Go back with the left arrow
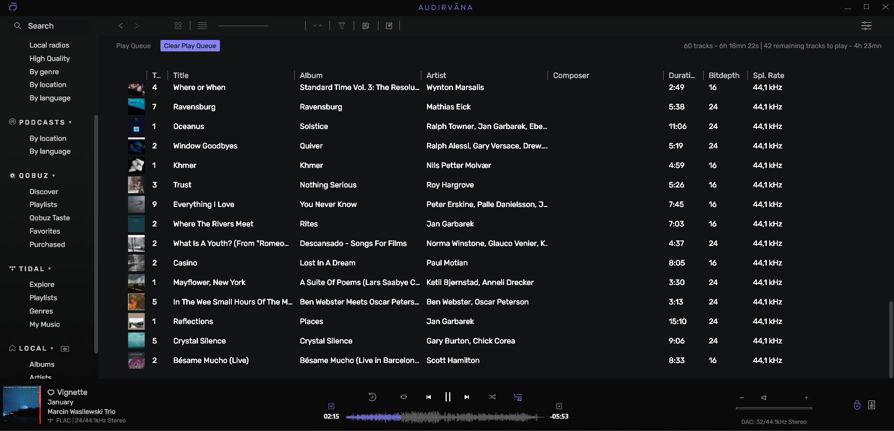The width and height of the screenshot is (894, 431). (121, 26)
